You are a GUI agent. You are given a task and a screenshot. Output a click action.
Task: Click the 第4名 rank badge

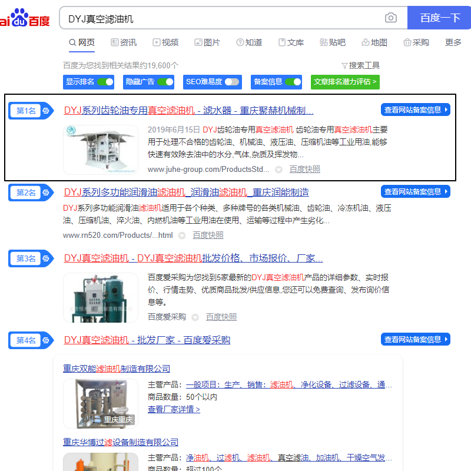click(x=31, y=340)
